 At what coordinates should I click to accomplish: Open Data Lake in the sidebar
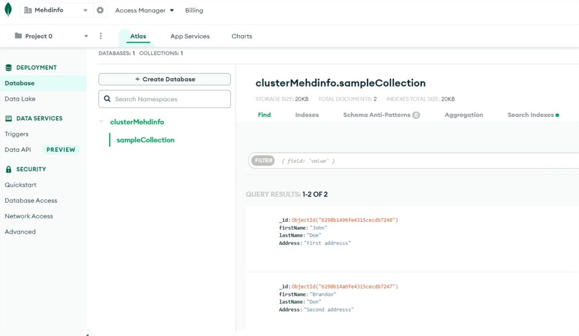click(20, 98)
